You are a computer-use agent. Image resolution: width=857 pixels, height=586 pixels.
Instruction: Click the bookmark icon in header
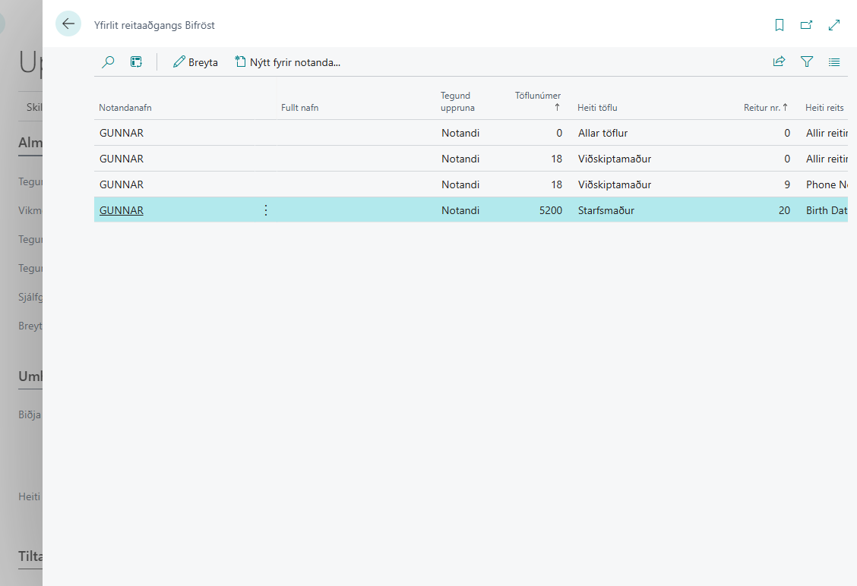[780, 25]
